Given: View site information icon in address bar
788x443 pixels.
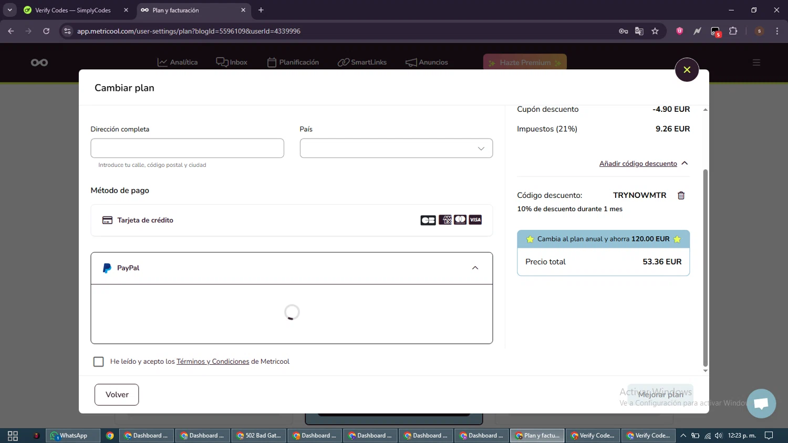Looking at the screenshot, I should click(67, 31).
